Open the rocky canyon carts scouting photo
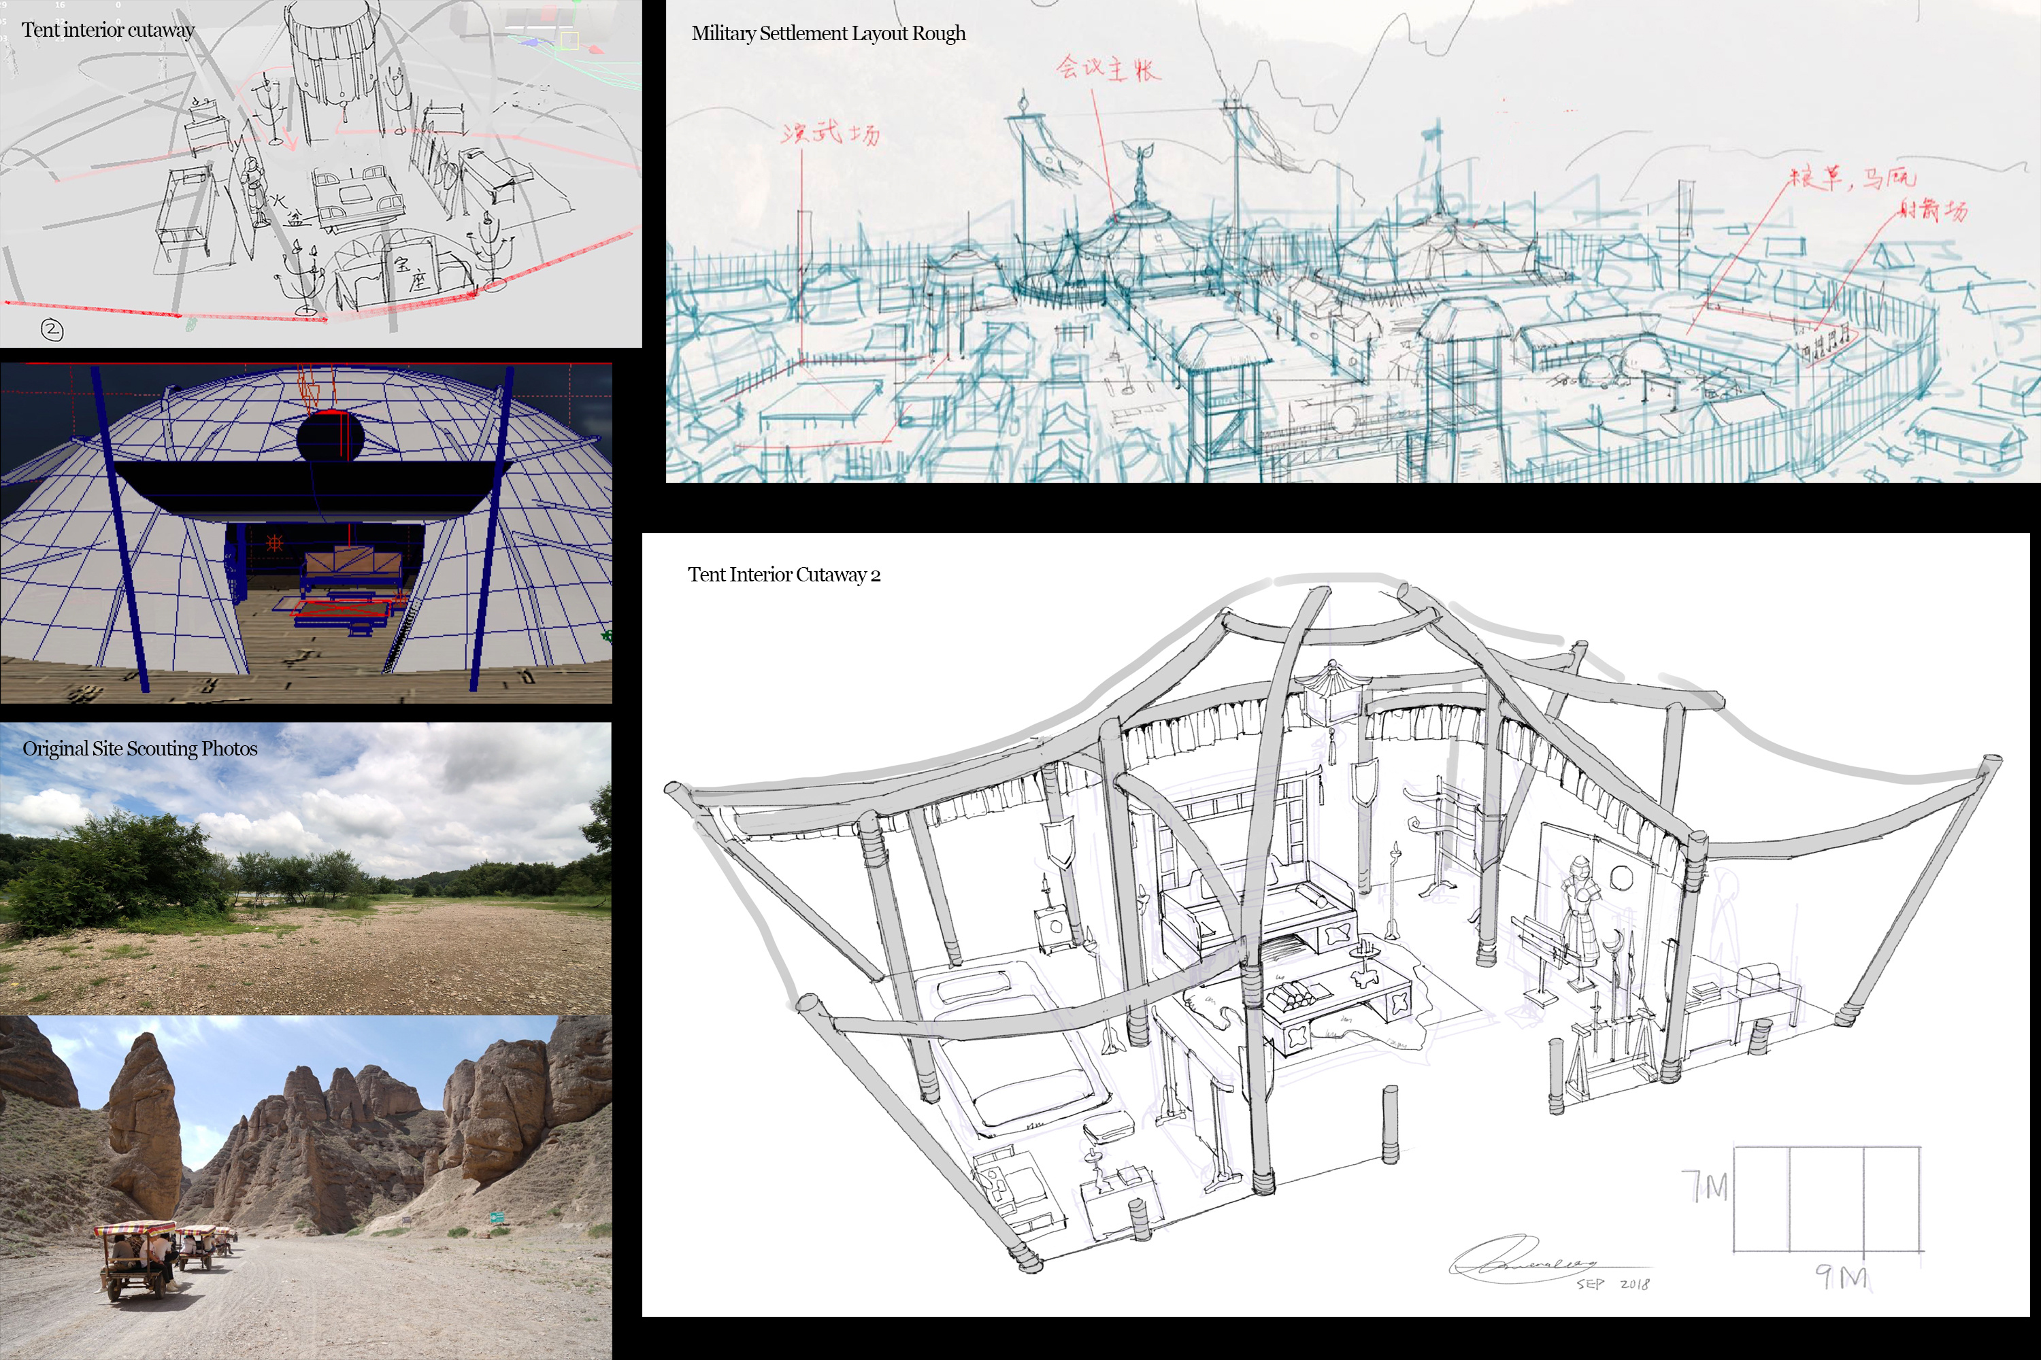The height and width of the screenshot is (1360, 2041). tap(305, 1187)
